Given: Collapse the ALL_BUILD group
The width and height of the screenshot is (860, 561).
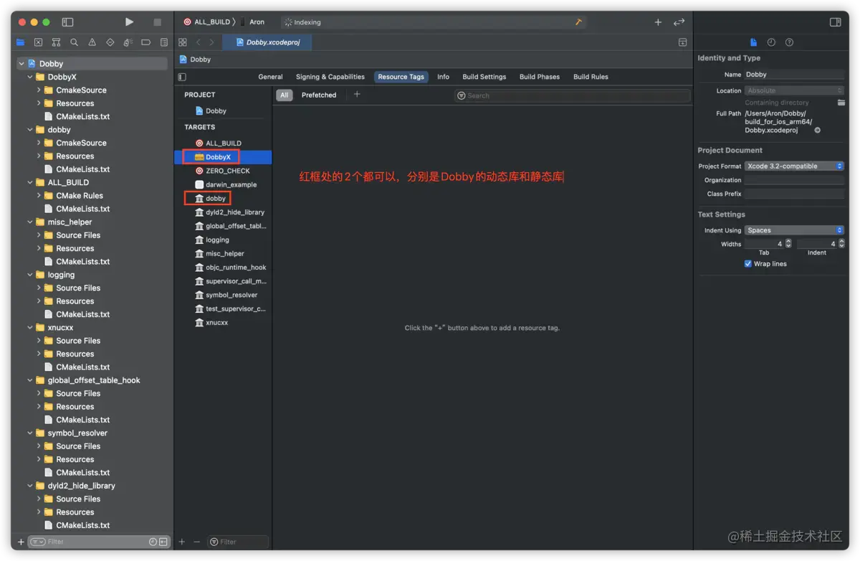Looking at the screenshot, I should [x=30, y=182].
